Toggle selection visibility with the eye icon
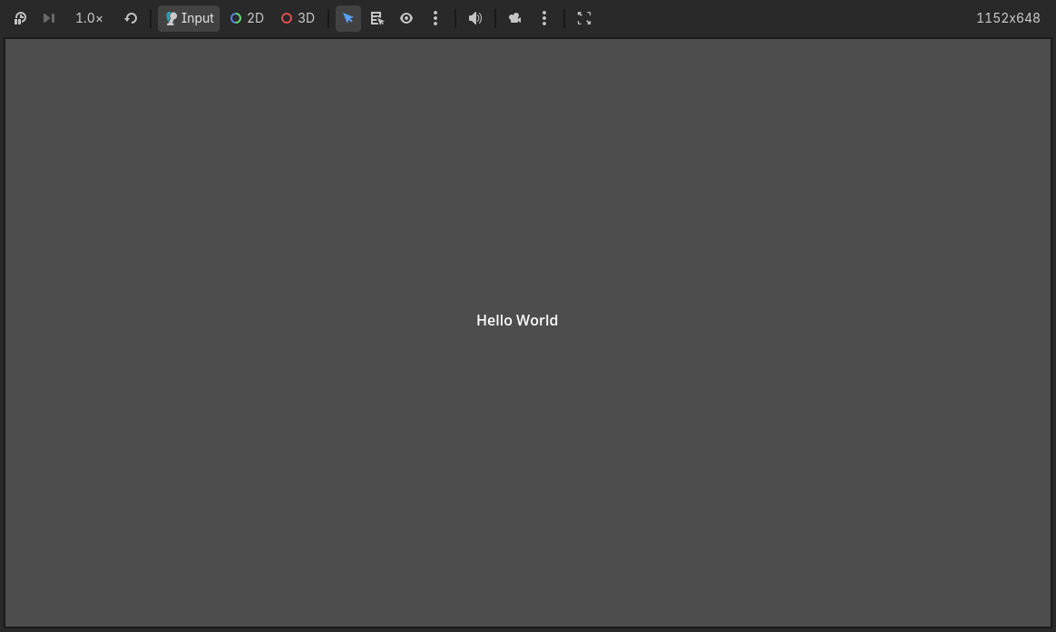Viewport: 1056px width, 632px height. tap(406, 18)
